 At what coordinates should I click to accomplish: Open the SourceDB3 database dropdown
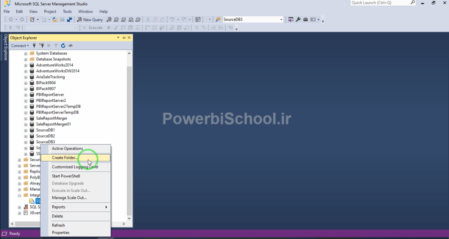[282, 20]
